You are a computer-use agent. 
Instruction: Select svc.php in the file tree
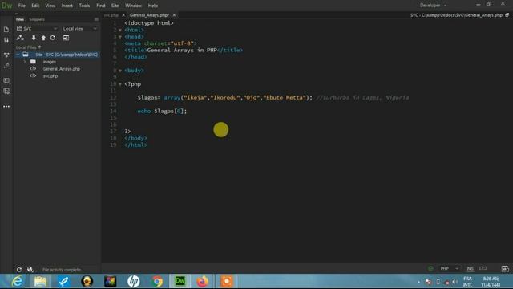coord(50,76)
